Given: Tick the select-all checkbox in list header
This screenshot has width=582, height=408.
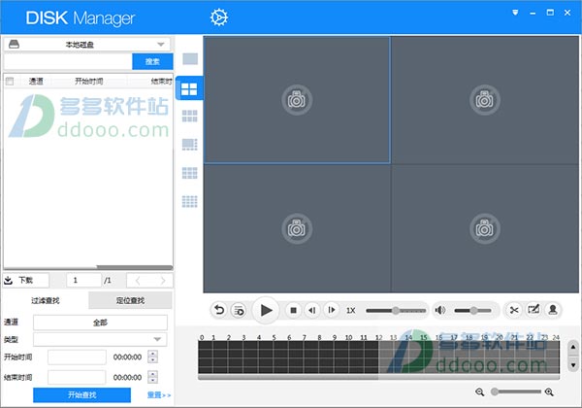Looking at the screenshot, I should [x=10, y=82].
